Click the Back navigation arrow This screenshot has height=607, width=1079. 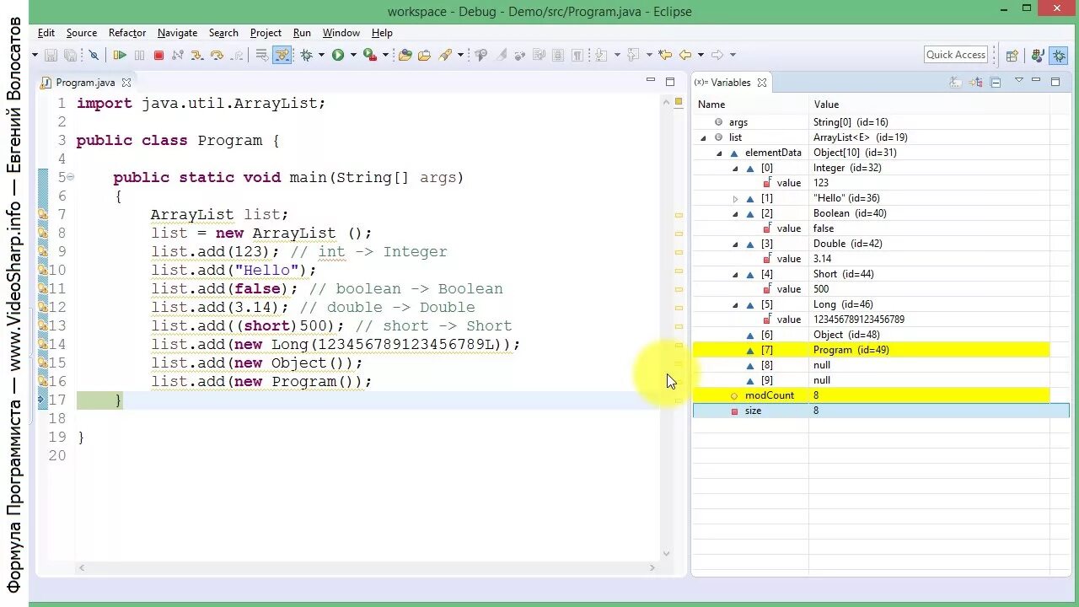685,55
